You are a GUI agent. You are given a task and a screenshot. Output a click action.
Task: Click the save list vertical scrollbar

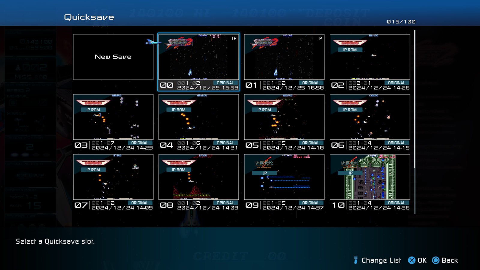tap(415, 99)
